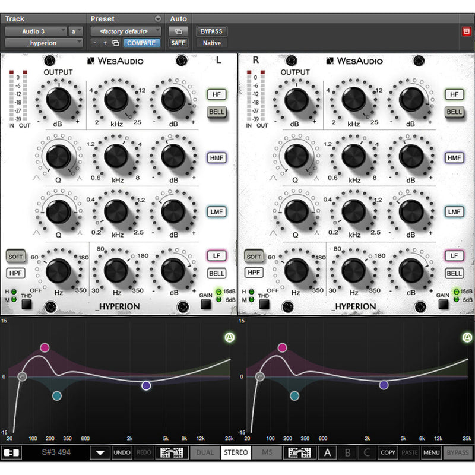Click the hardware link icon at bottom left

pyautogui.click(x=11, y=452)
